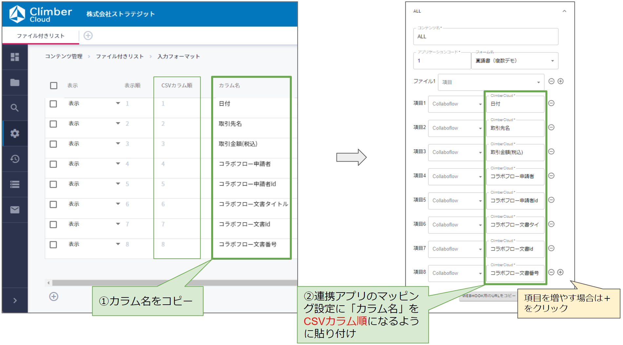
Task: Remove 項目8 mapping with minus icon
Action: (x=552, y=272)
